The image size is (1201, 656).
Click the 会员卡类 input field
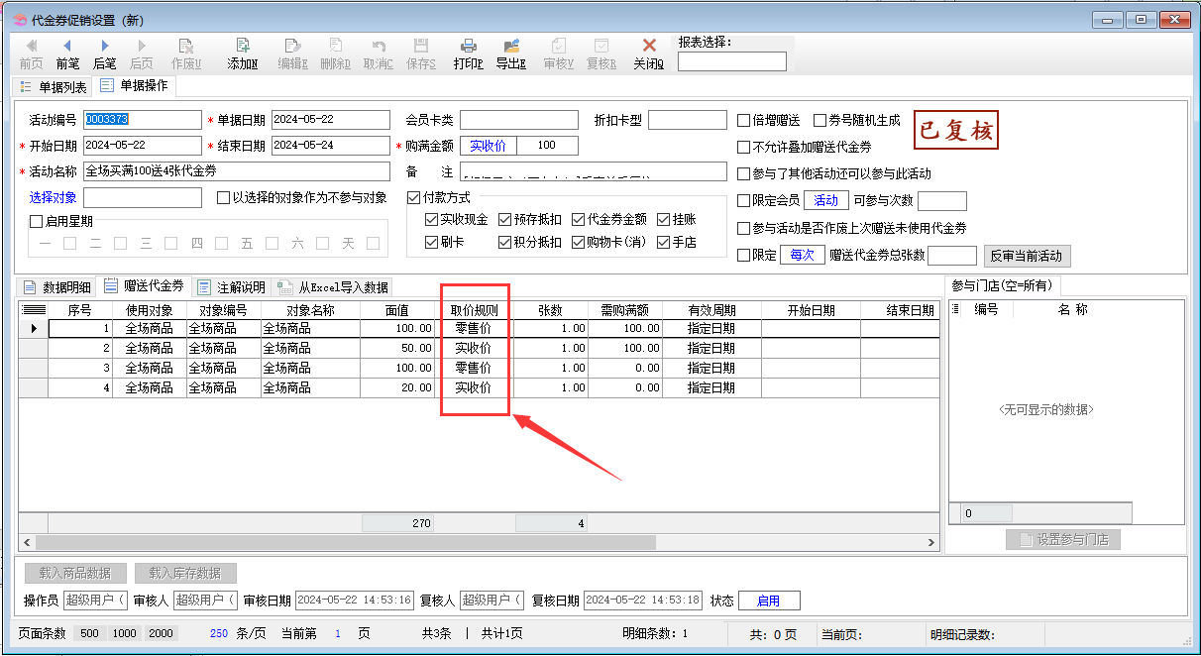pyautogui.click(x=518, y=120)
